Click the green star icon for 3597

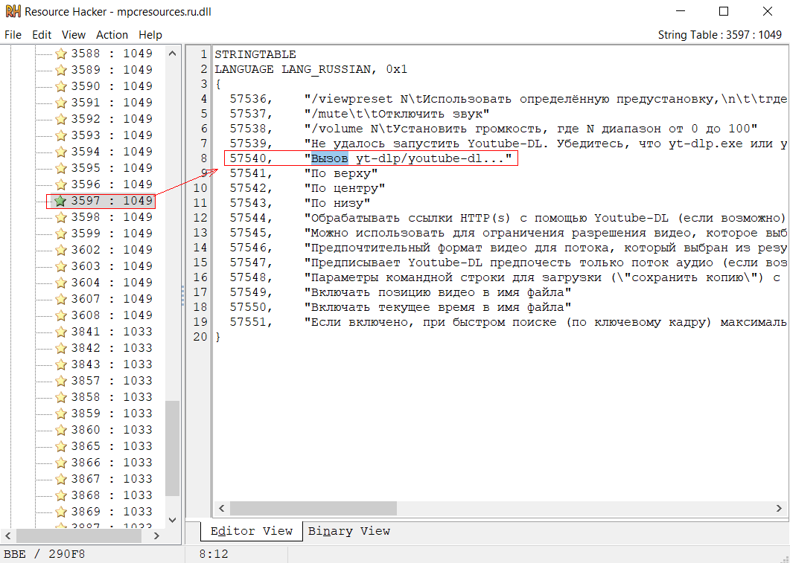pos(61,201)
